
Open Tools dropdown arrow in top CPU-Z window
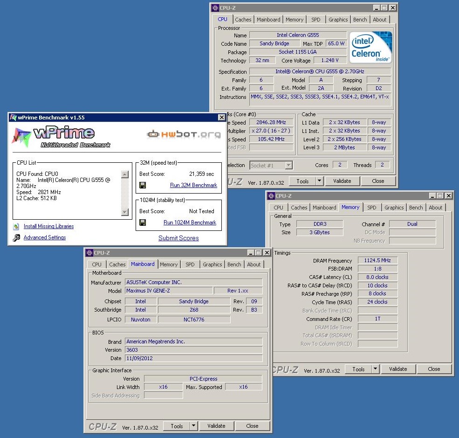point(319,181)
